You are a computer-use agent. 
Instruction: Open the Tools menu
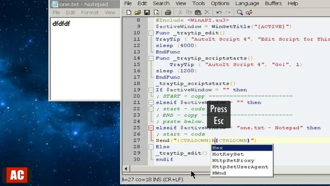click(x=199, y=4)
